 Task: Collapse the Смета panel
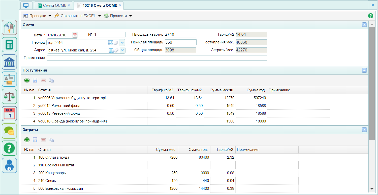pyautogui.click(x=364, y=25)
